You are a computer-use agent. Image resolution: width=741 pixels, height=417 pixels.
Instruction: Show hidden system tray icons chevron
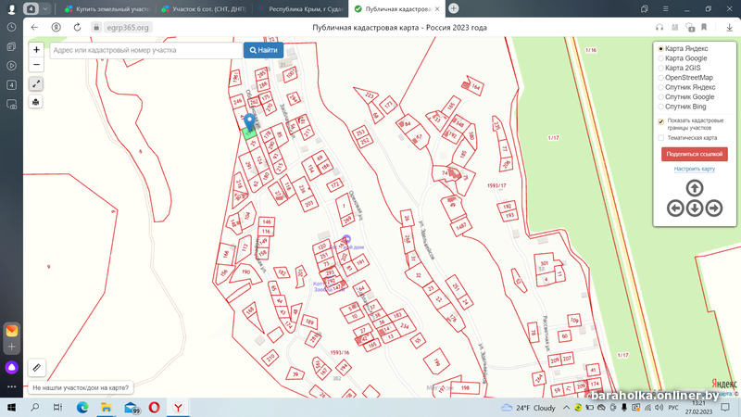pyautogui.click(x=566, y=408)
